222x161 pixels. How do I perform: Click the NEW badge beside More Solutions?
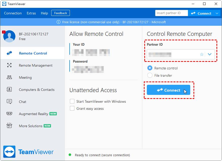(x=47, y=126)
